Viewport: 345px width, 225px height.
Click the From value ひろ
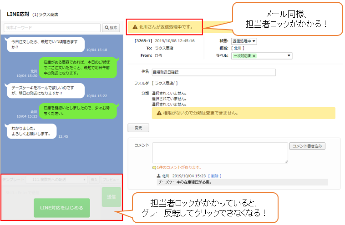coord(159,55)
